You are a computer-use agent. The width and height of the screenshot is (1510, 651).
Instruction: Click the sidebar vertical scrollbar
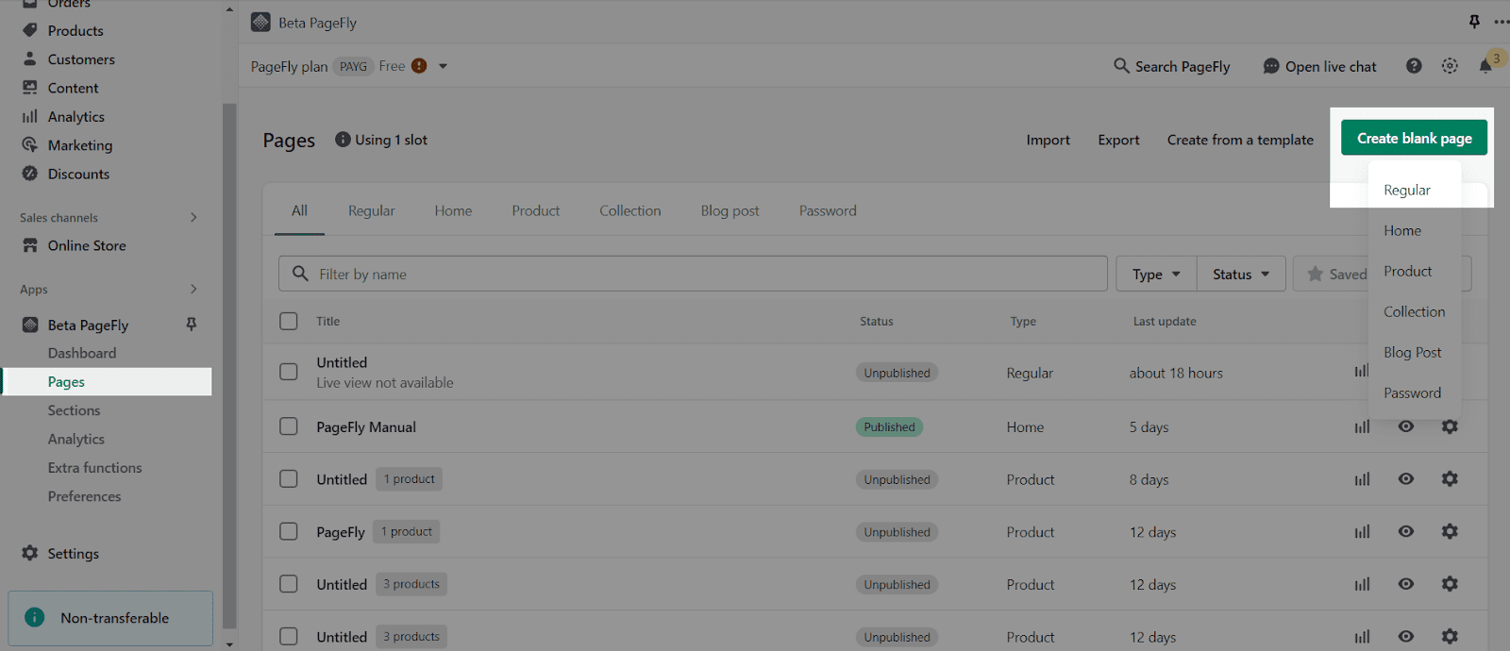pyautogui.click(x=229, y=366)
